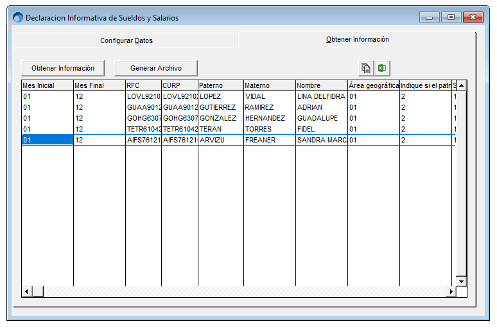Select the TERAN row Materno cell TORRES
This screenshot has height=335, width=497.
(269, 129)
